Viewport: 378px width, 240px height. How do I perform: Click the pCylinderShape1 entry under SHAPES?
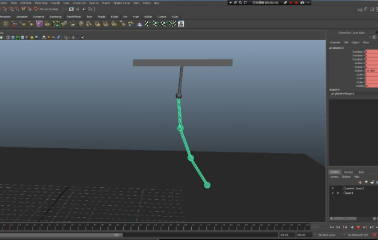tap(343, 94)
